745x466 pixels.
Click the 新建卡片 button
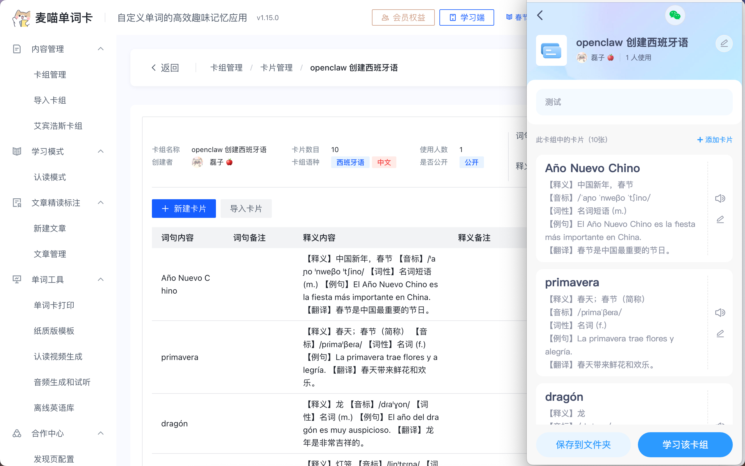(184, 209)
